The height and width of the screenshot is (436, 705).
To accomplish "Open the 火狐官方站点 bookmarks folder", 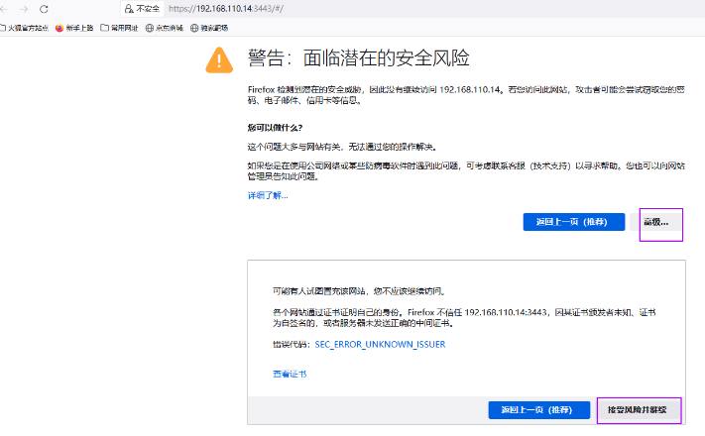I will click(x=24, y=28).
